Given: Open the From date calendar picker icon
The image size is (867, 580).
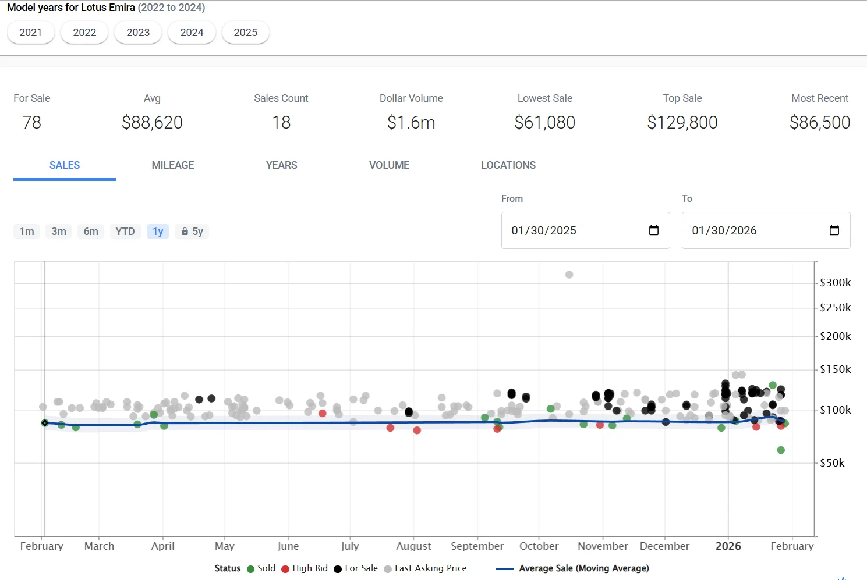Looking at the screenshot, I should [654, 230].
